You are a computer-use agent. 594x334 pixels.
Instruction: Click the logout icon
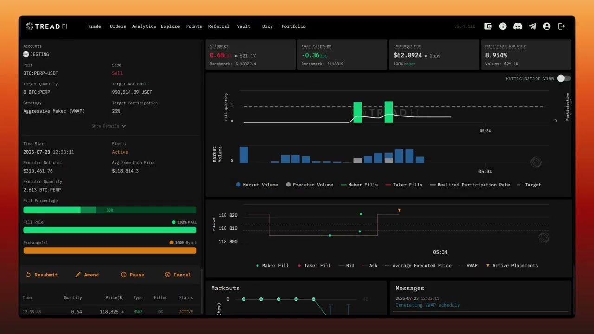tap(562, 26)
